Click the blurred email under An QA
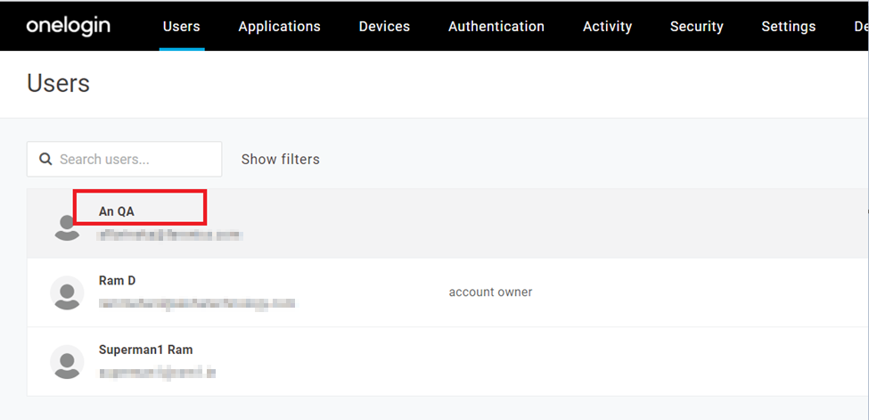 click(170, 235)
